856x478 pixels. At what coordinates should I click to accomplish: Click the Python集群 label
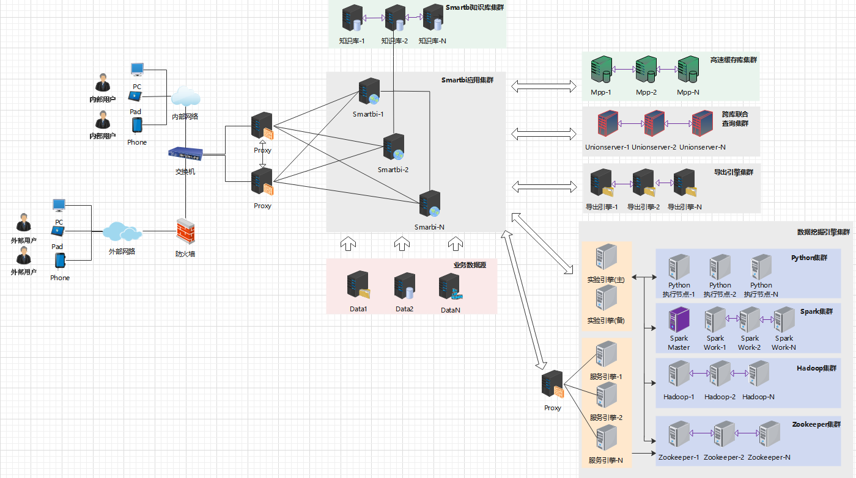809,258
